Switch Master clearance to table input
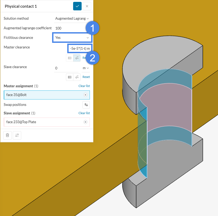Image resolution: width=218 pixels, height=216 pixels. click(x=70, y=58)
